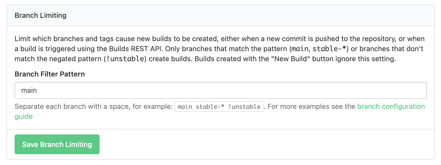Click the word "guide" in the link

(24, 116)
